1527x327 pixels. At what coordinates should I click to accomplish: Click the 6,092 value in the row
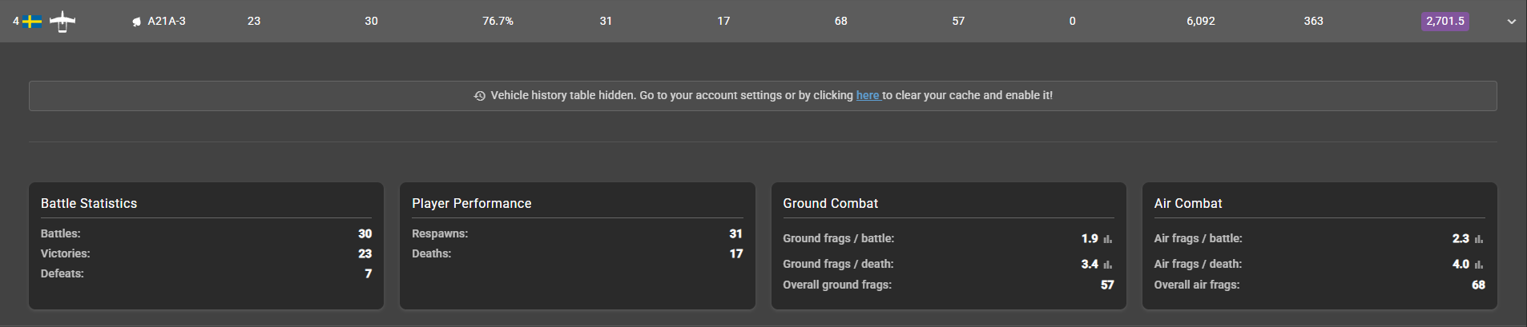coord(1200,21)
